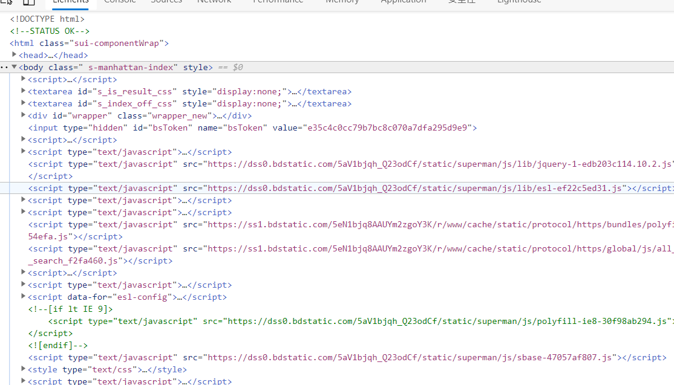Expand the script data-for esl-config node

click(x=23, y=296)
